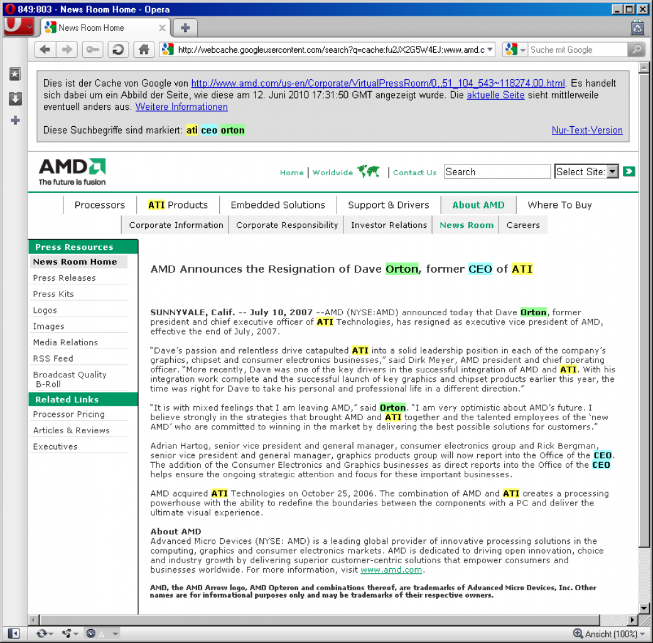Visit the www.amd.com link in article

[x=391, y=570]
